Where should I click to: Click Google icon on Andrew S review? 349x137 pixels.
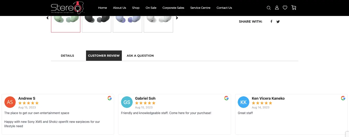(x=110, y=98)
